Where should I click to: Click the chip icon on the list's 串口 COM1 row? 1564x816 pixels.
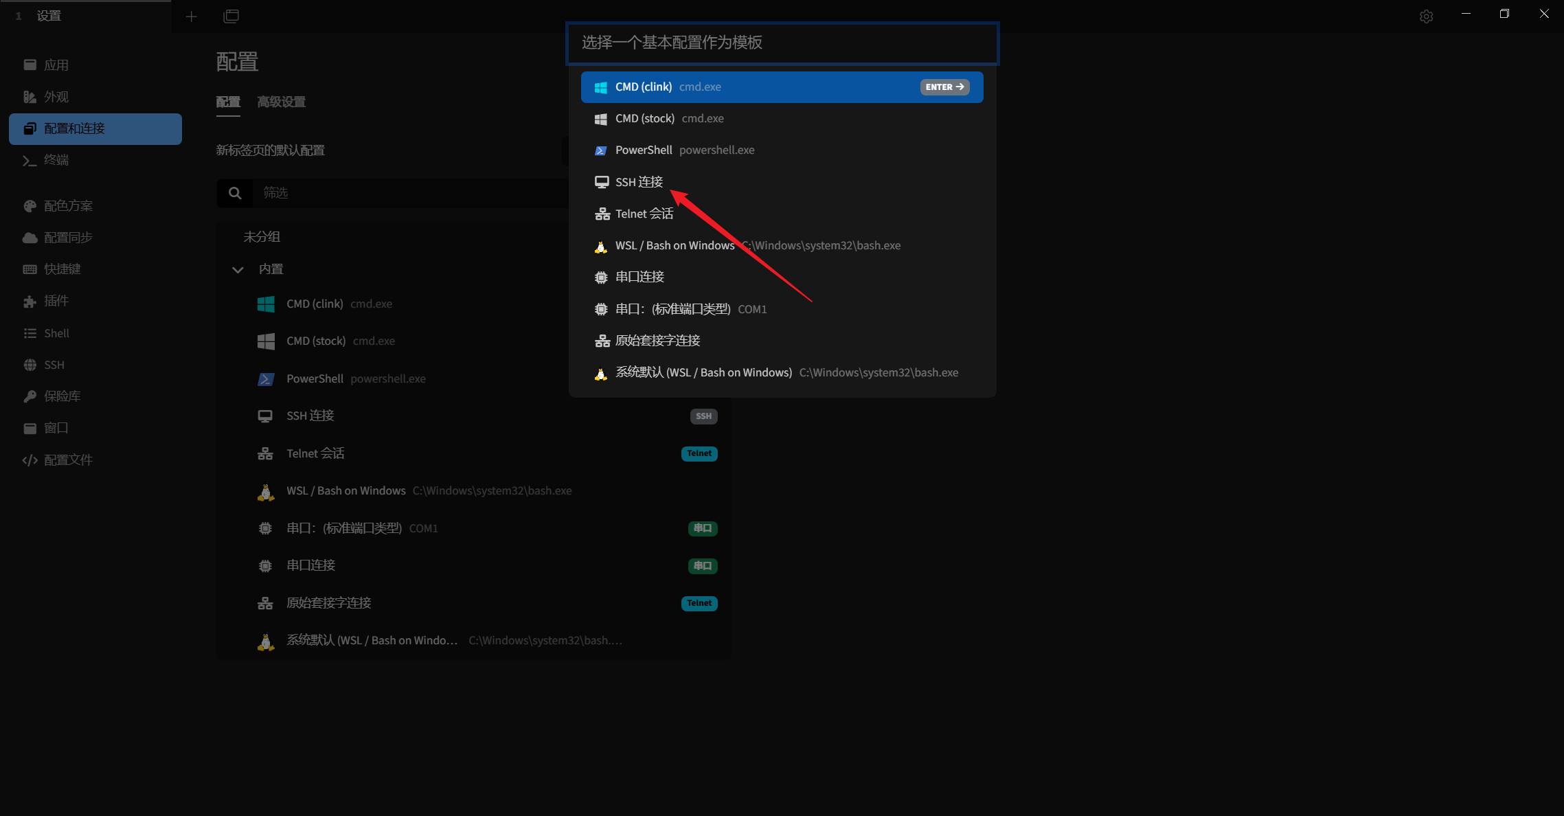(265, 528)
